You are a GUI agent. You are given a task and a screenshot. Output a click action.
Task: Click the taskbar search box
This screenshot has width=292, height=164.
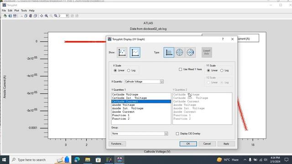point(41,160)
